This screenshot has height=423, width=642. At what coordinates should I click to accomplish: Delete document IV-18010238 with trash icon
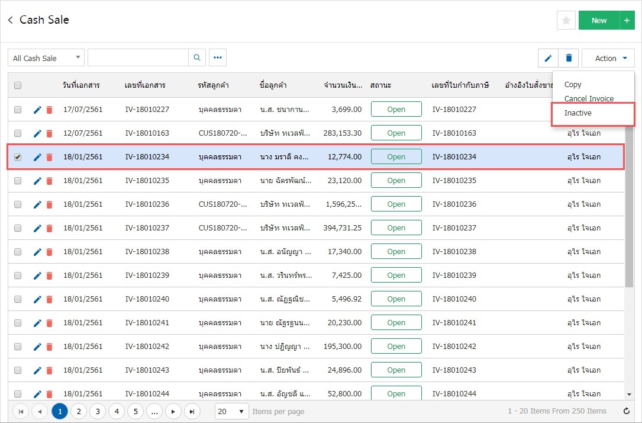pos(50,252)
